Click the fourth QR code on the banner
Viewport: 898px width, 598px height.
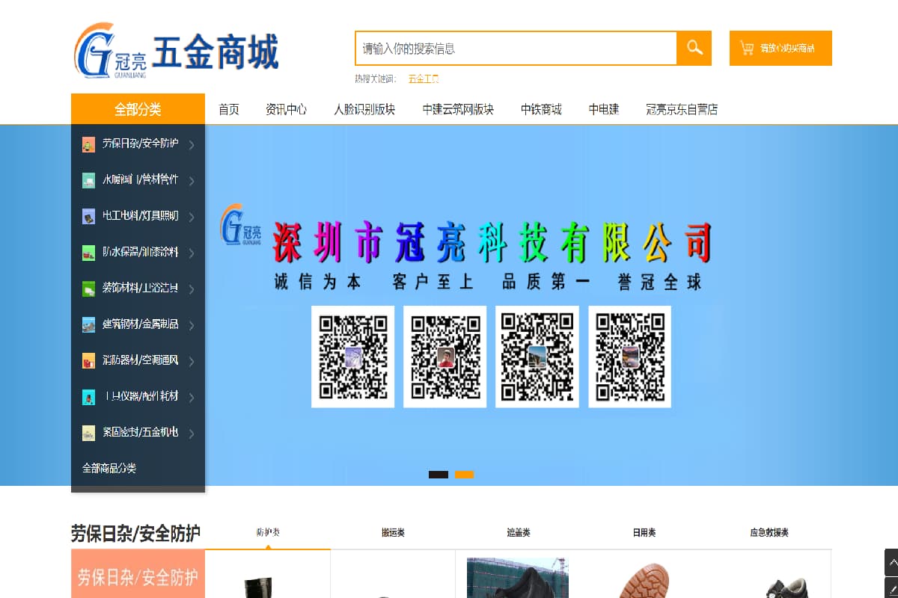(x=629, y=357)
